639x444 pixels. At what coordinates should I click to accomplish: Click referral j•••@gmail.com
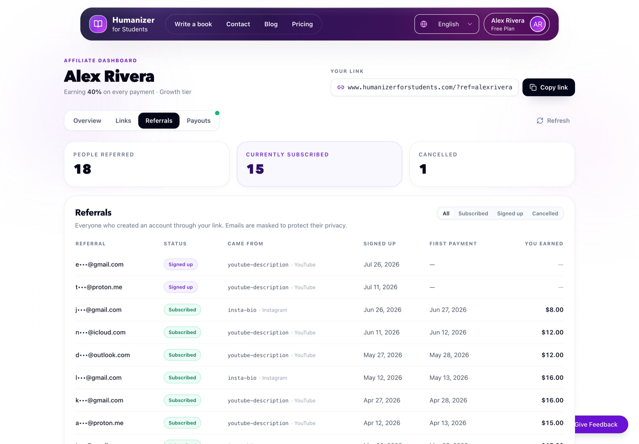pos(98,310)
